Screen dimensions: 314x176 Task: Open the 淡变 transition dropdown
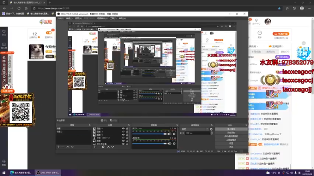[x=194, y=129]
